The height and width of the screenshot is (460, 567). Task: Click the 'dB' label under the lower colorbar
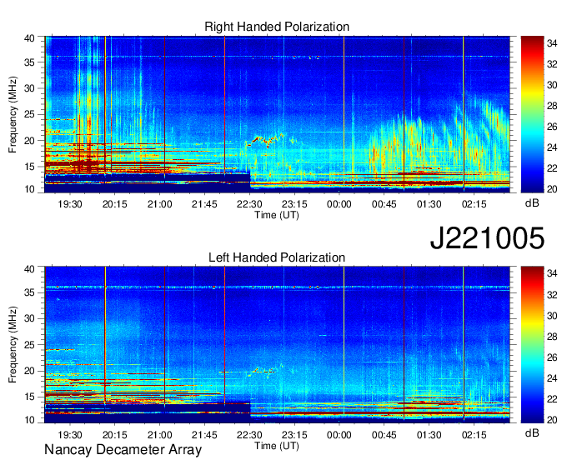532,432
